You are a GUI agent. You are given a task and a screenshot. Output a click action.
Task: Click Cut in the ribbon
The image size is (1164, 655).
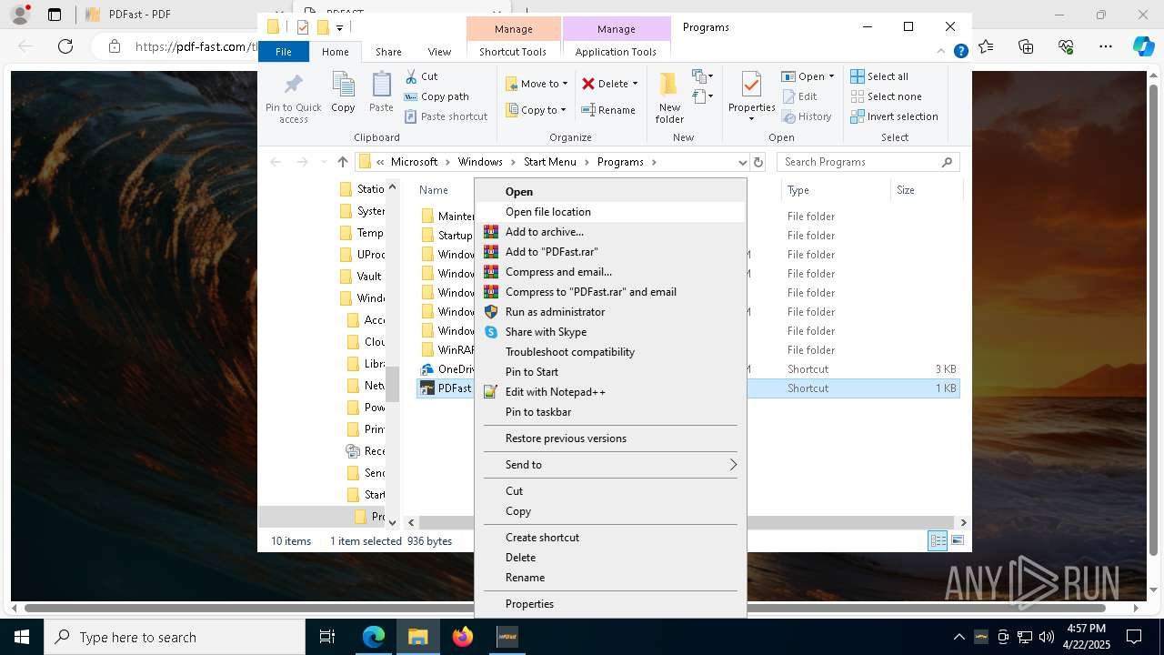[421, 76]
